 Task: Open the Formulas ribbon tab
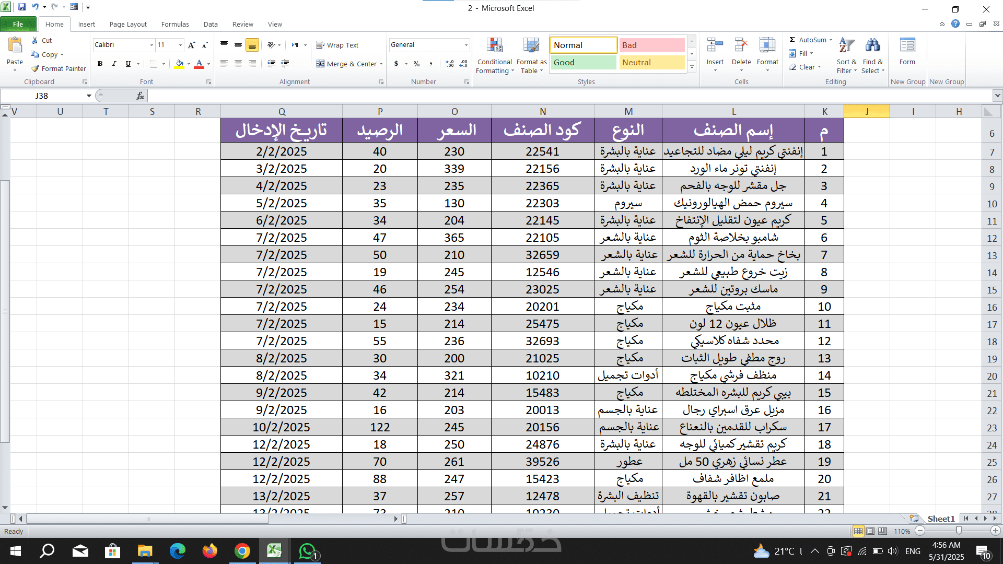(175, 24)
